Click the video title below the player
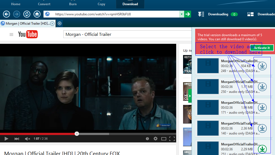Screen dimensions: 275x155 [62, 153]
